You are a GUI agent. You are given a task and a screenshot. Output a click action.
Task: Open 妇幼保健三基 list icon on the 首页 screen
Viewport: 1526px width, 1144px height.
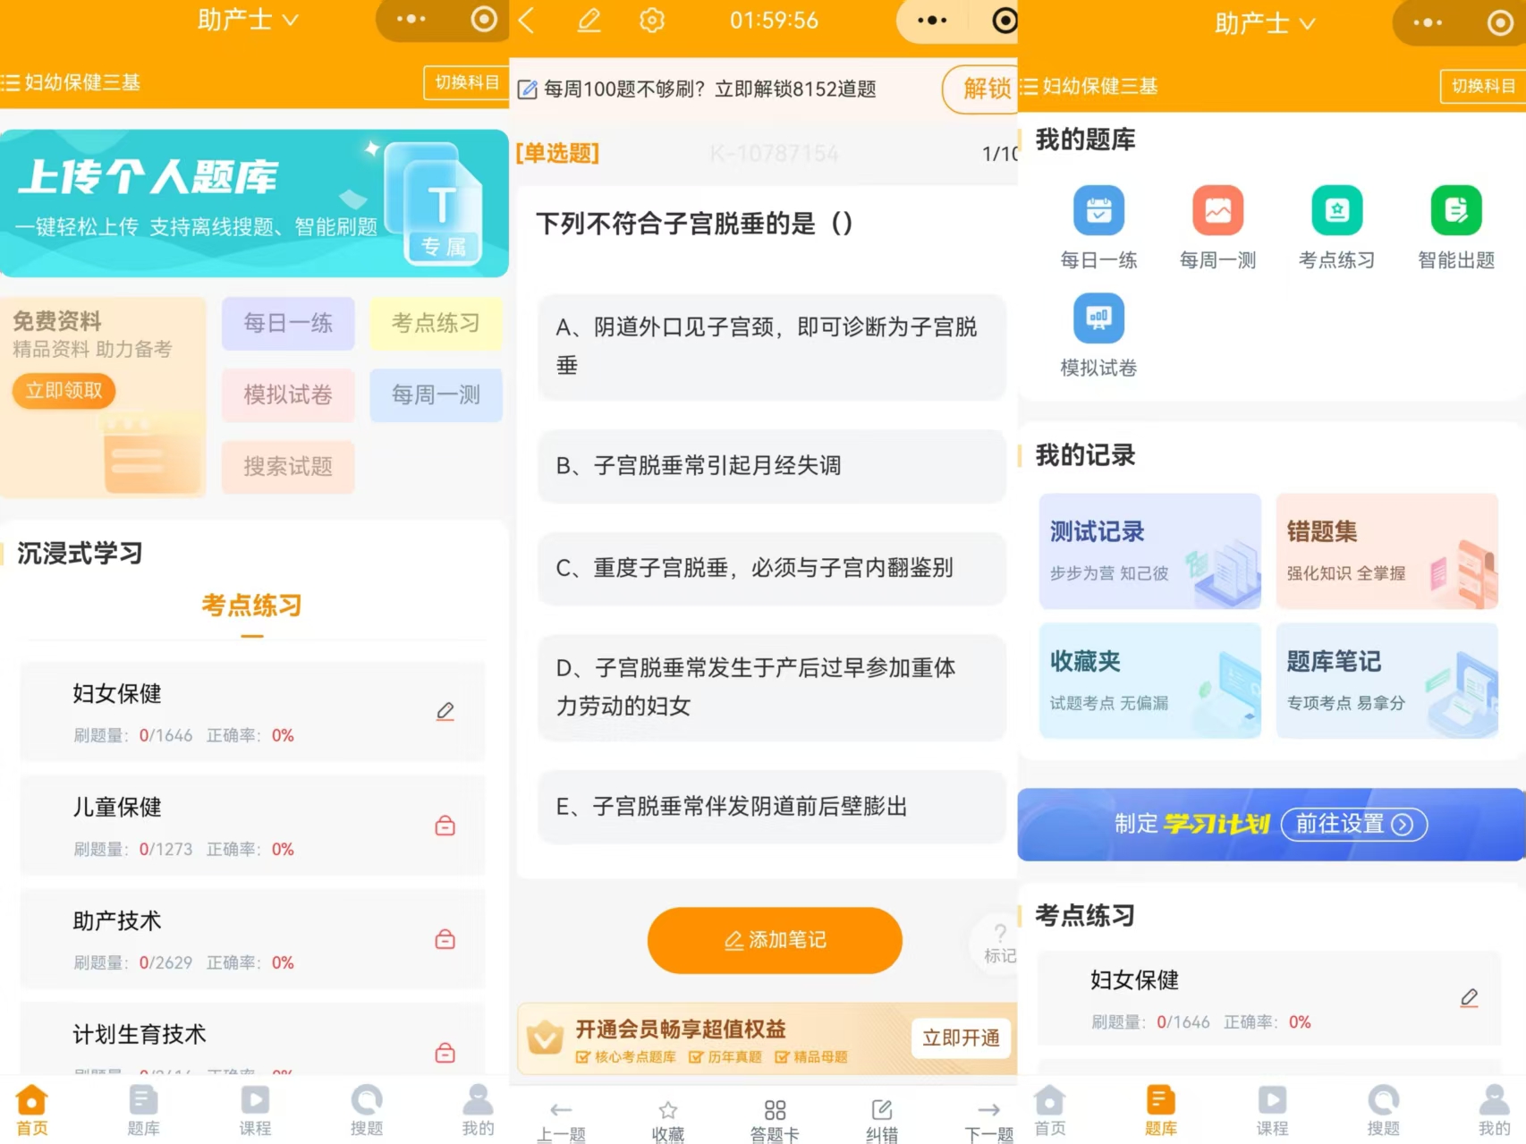click(10, 82)
